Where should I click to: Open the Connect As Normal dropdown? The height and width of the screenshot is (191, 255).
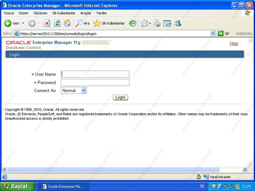click(74, 90)
